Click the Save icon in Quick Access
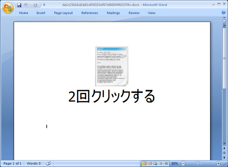 19,5
